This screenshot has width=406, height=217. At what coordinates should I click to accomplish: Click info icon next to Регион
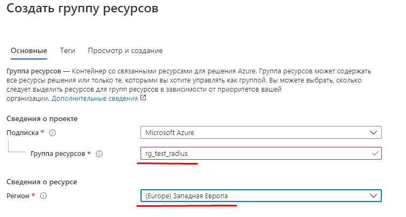43,196
